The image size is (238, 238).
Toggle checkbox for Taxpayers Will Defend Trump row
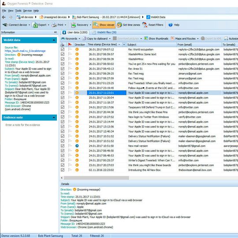(63, 107)
